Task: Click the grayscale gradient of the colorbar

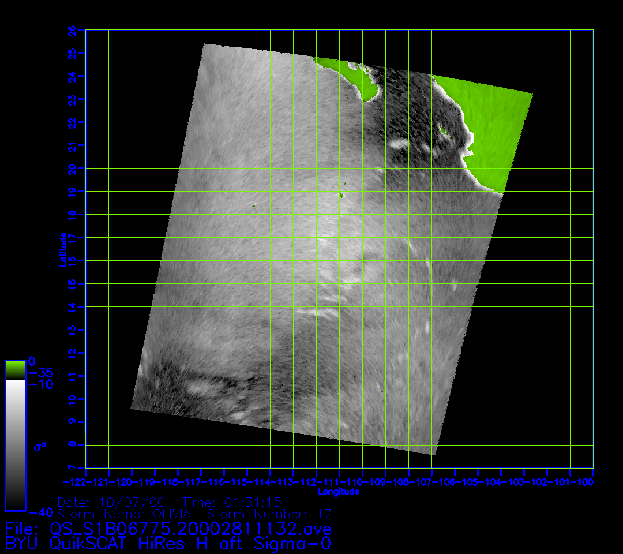Action: click(x=15, y=444)
